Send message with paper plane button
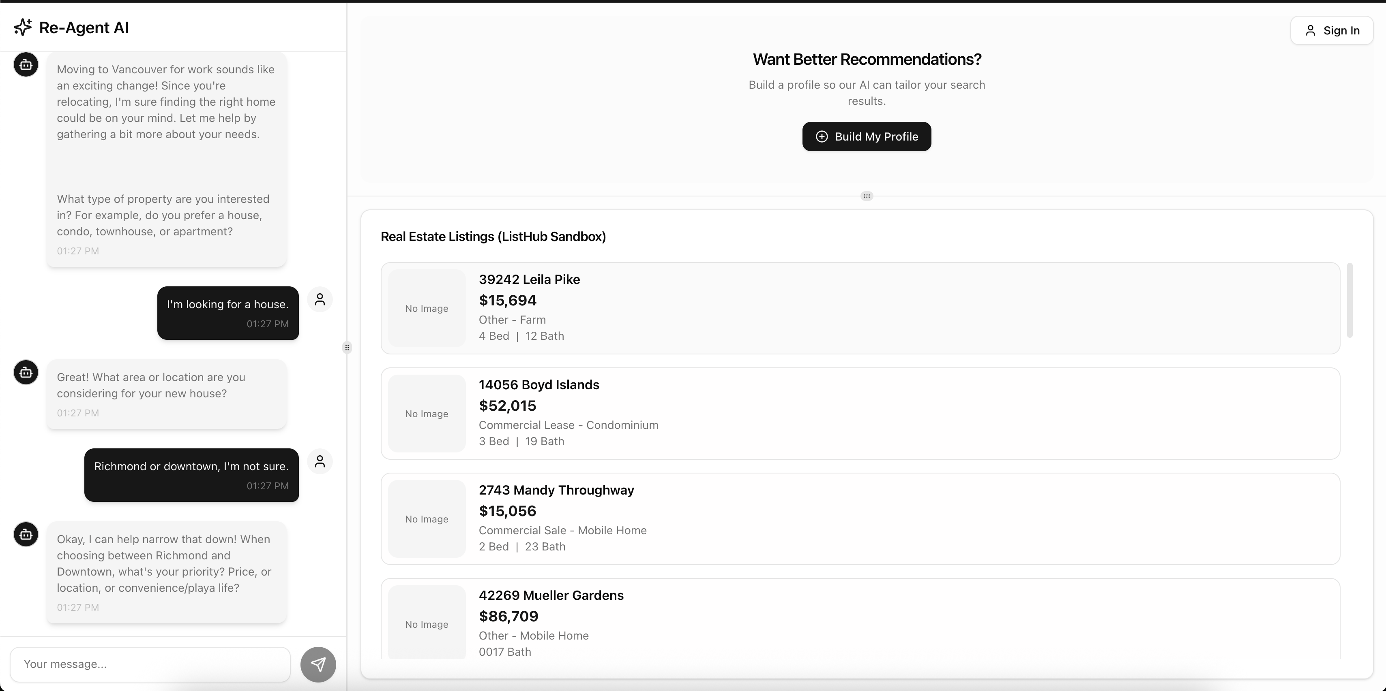 click(x=318, y=664)
